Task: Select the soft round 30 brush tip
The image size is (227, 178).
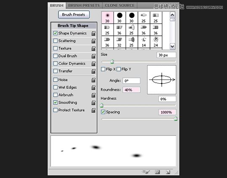Action: pos(108,18)
